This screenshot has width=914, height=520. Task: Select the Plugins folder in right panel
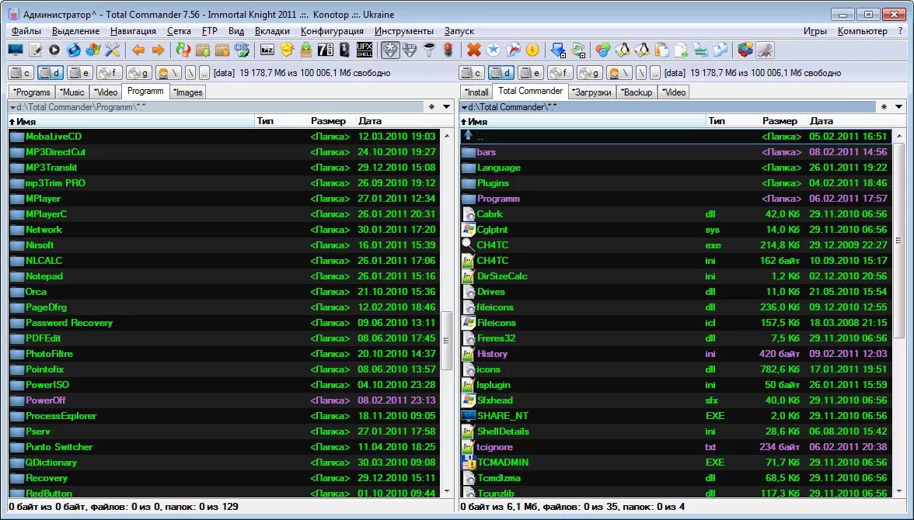click(x=676, y=183)
